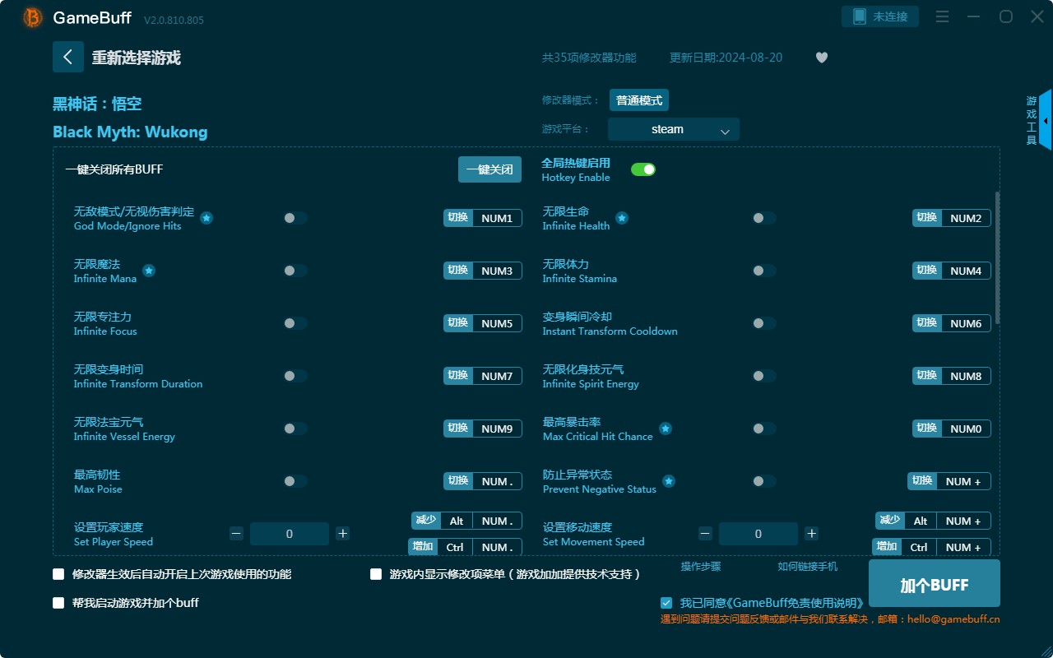Click NUM6 hotkey for Instant Transform Cooldown

pyautogui.click(x=966, y=323)
